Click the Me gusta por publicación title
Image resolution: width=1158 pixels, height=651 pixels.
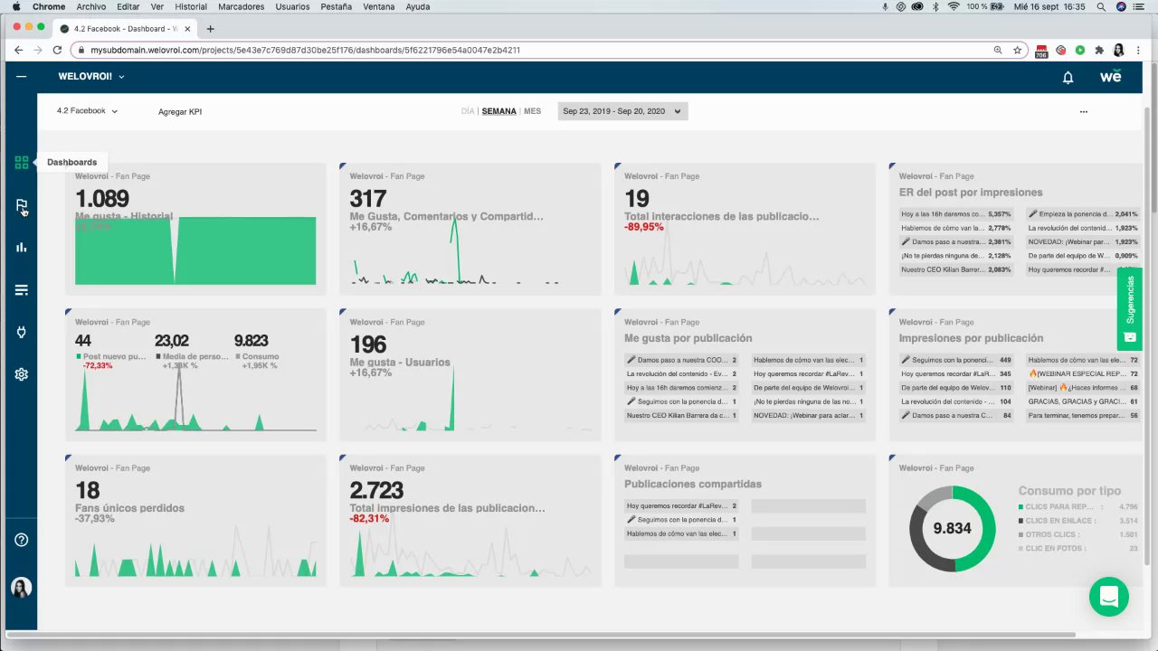point(688,338)
